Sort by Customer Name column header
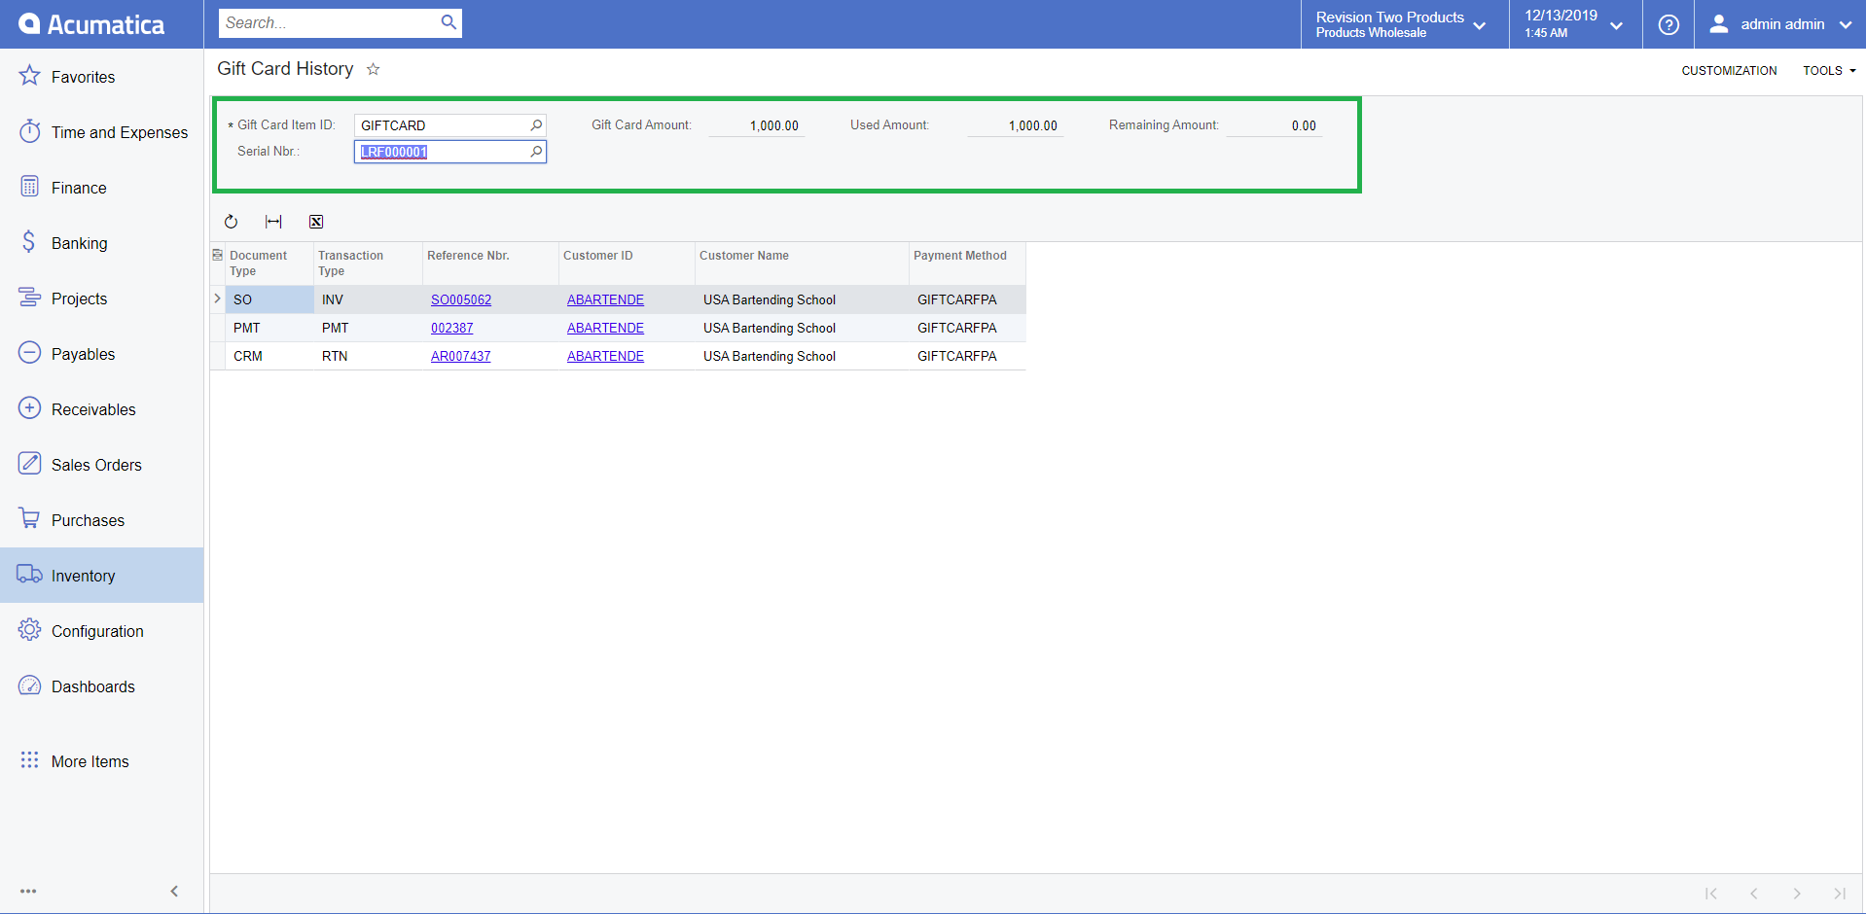The width and height of the screenshot is (1866, 914). (802, 264)
